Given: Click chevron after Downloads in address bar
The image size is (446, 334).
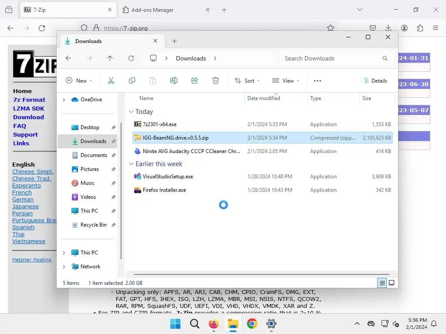Looking at the screenshot, I should click(x=215, y=58).
